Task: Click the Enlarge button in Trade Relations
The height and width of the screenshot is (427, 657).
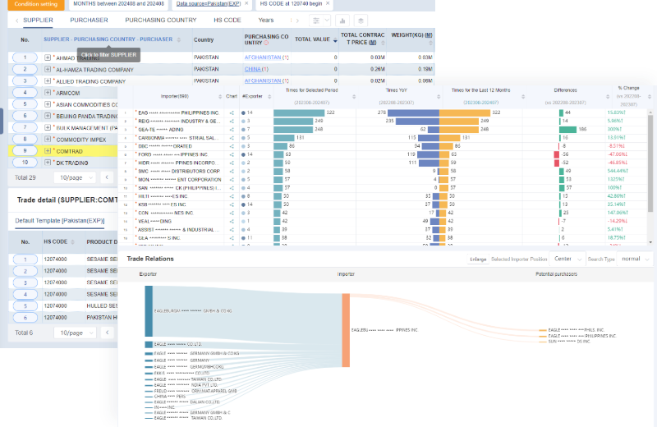Action: (x=477, y=259)
